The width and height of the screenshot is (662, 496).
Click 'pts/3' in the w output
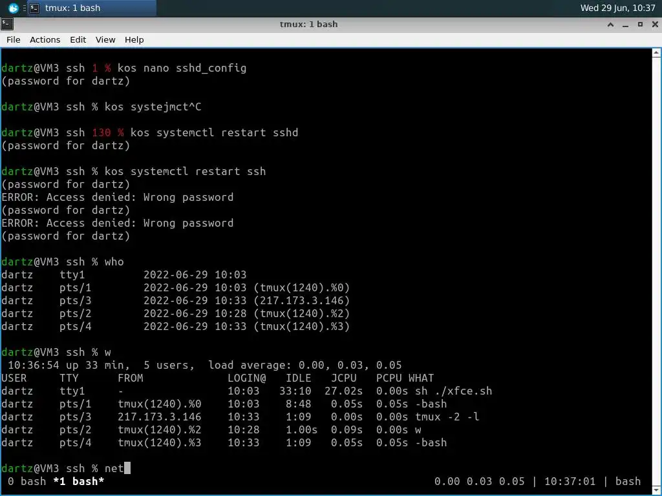(x=75, y=417)
